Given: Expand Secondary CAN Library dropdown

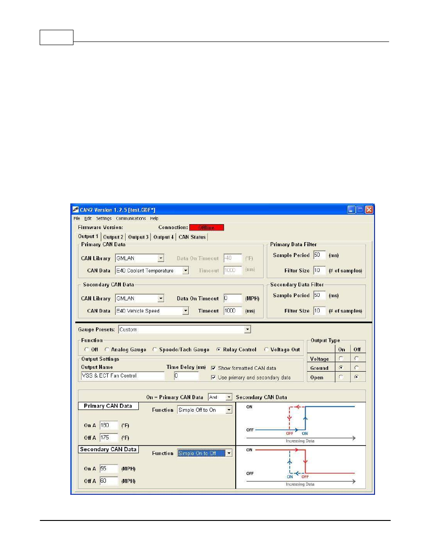Looking at the screenshot, I should click(x=161, y=299).
